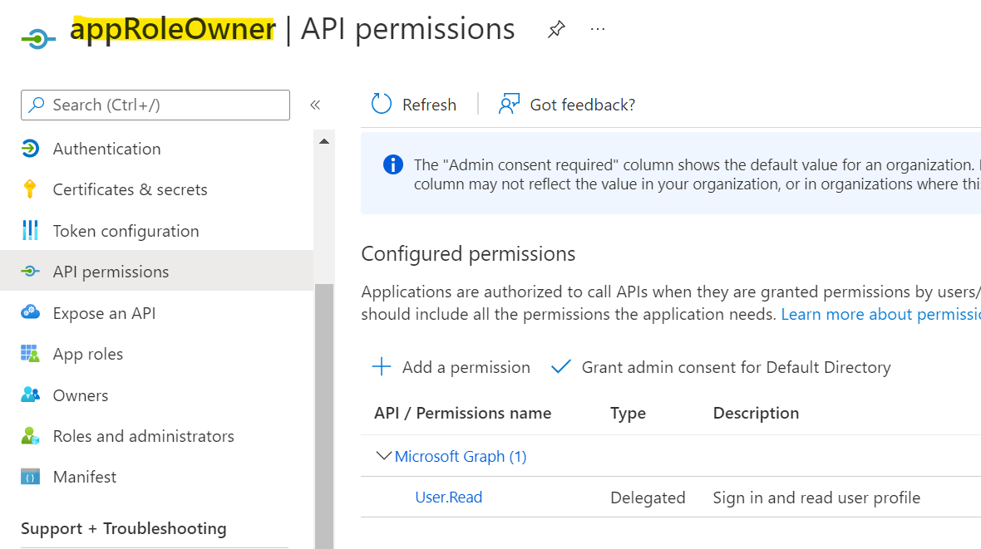Viewport: 981px width, 549px height.
Task: Click the Certificates & secrets key icon
Action: (x=30, y=189)
